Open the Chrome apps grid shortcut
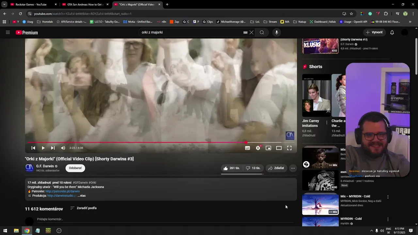This screenshot has height=235, width=418. coord(4,22)
